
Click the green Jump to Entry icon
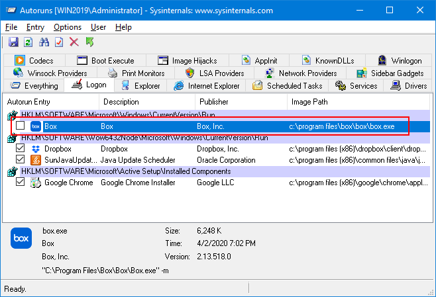pos(89,42)
